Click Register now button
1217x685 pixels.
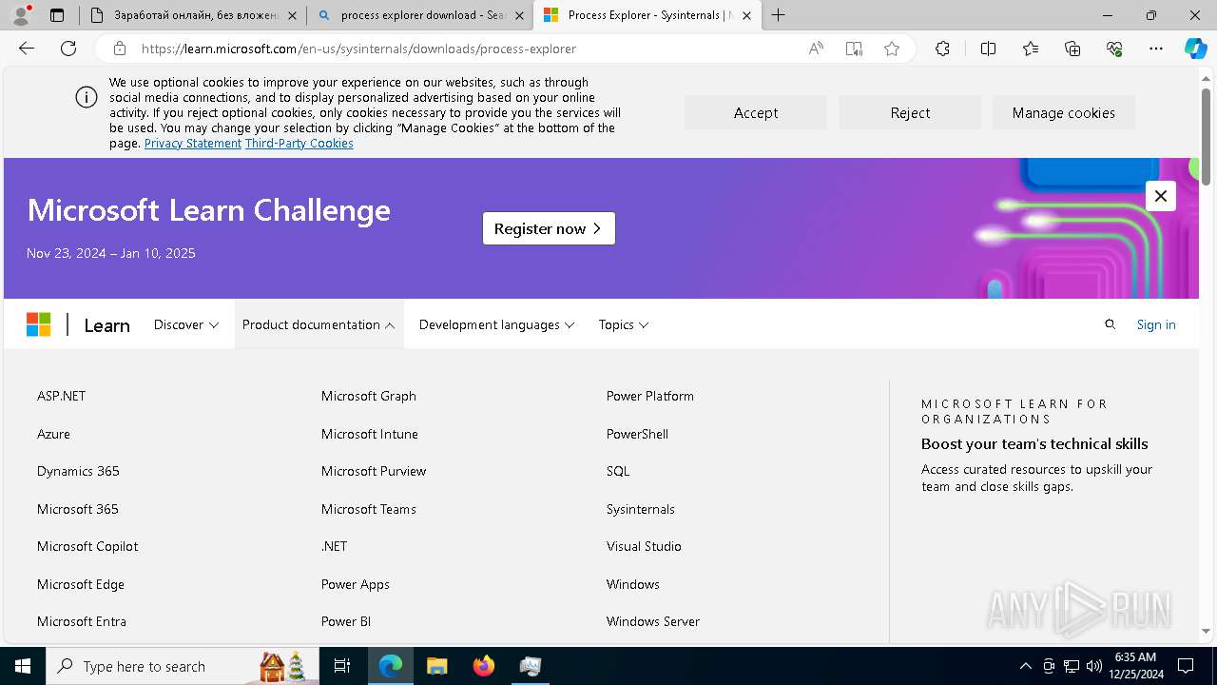tap(549, 228)
